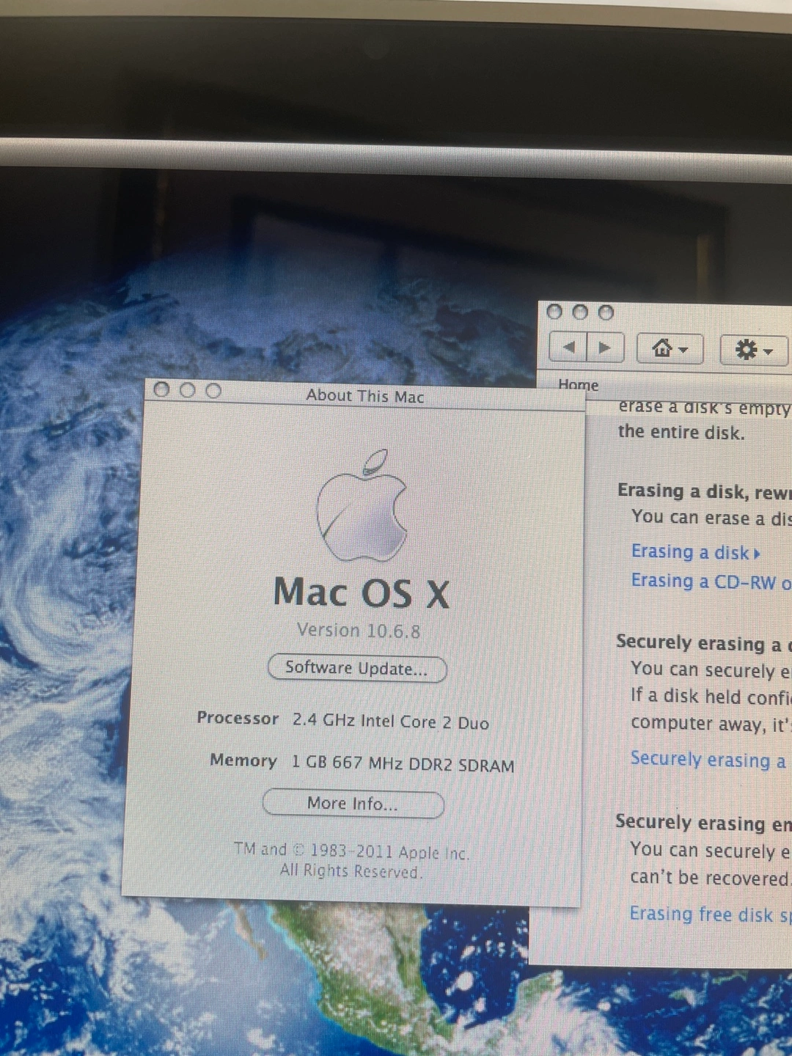The width and height of the screenshot is (792, 1056).
Task: Click the Software Update button
Action: click(x=356, y=668)
